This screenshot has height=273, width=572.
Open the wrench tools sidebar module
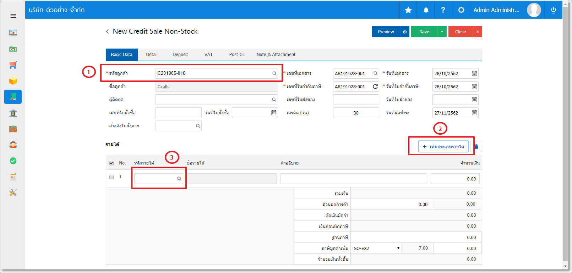pyautogui.click(x=13, y=193)
